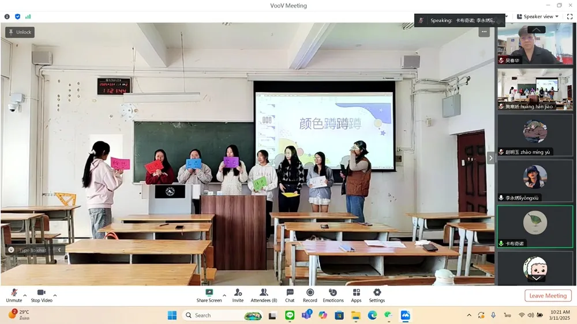Open video options arrow beside Stop Video
Viewport: 577px width, 324px height.
click(x=55, y=295)
